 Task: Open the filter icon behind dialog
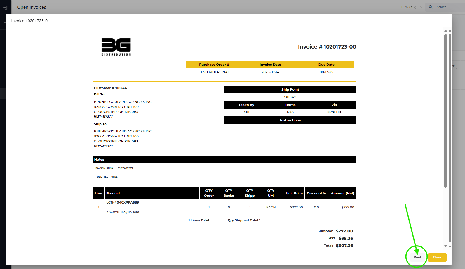454,66
